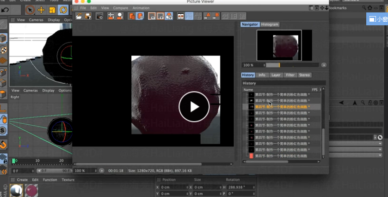Open the Layer tab
388x197 pixels.
[x=276, y=75]
